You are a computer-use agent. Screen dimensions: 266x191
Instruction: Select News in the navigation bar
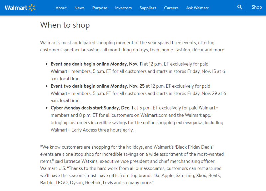79,8
